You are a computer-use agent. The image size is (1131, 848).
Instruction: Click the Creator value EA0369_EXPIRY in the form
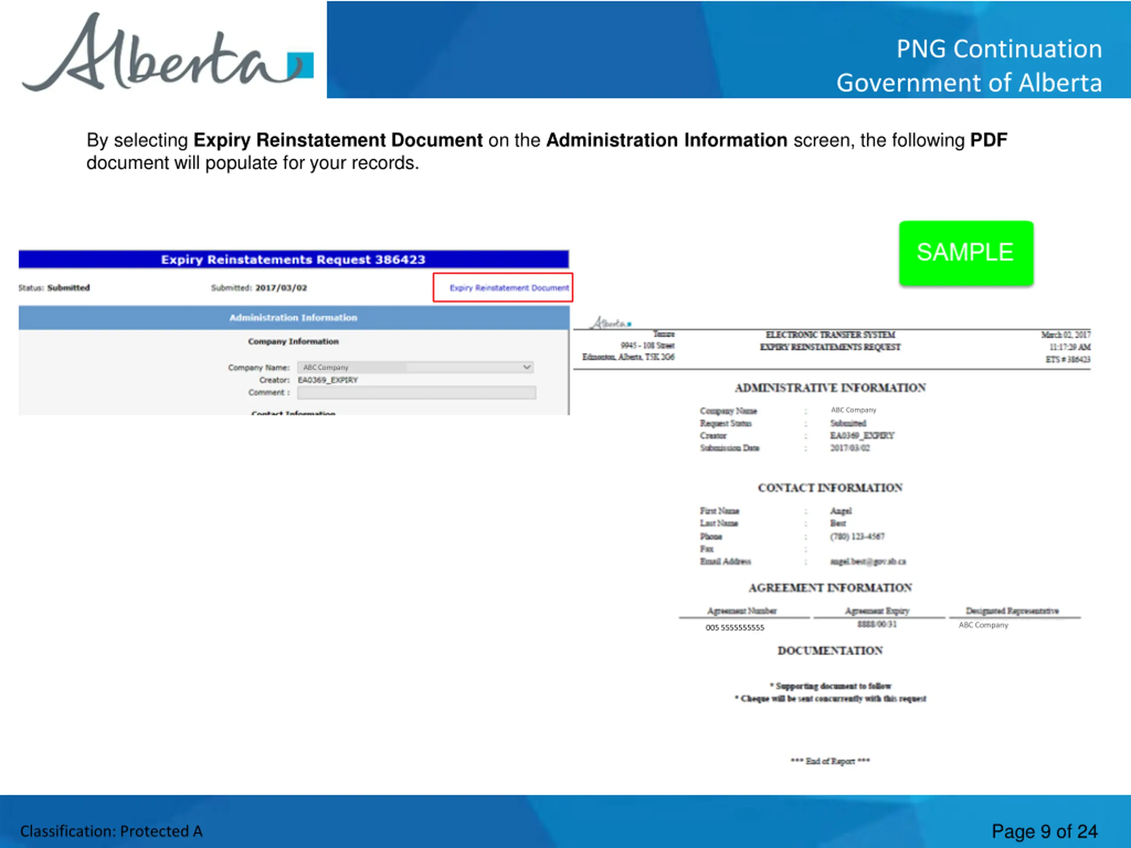328,380
